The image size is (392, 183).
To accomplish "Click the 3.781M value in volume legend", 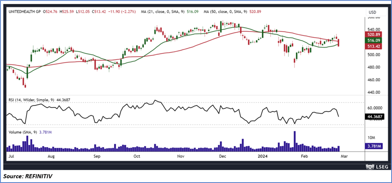I will tap(45, 132).
